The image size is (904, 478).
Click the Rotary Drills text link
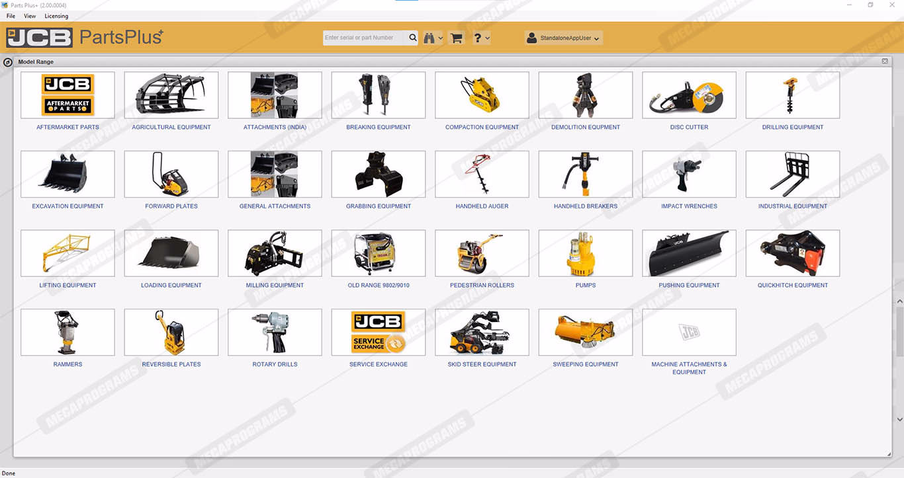275,364
